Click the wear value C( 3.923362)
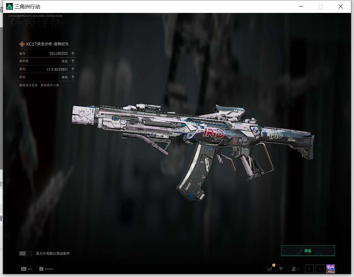 pyautogui.click(x=57, y=69)
